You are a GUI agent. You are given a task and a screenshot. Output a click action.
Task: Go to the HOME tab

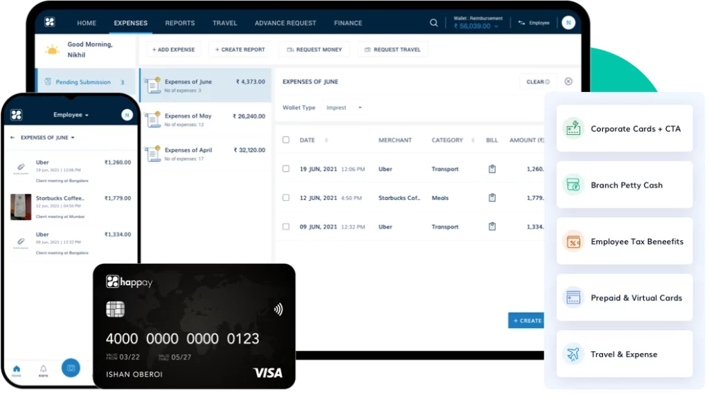pyautogui.click(x=87, y=23)
